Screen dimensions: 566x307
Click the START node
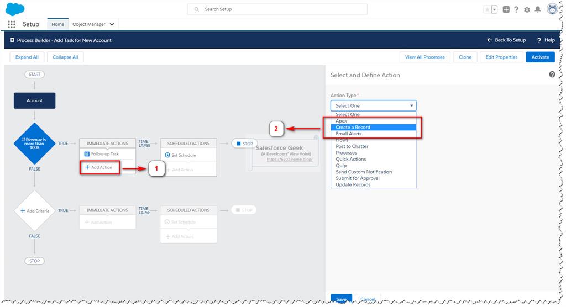35,75
